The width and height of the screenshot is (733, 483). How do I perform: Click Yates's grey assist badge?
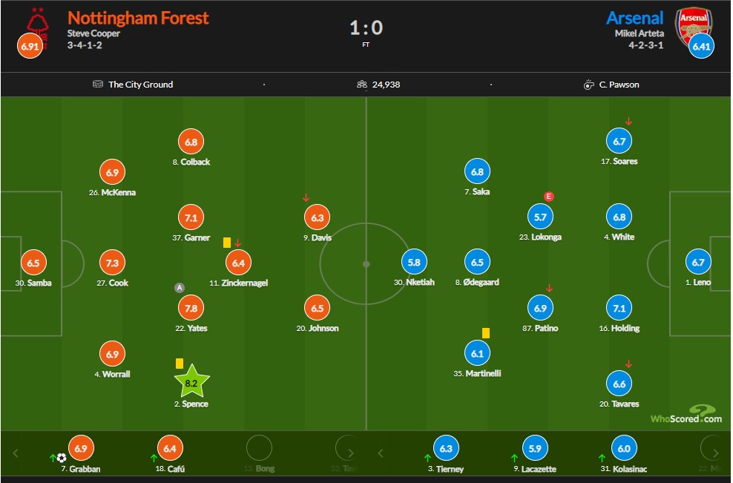coord(179,288)
